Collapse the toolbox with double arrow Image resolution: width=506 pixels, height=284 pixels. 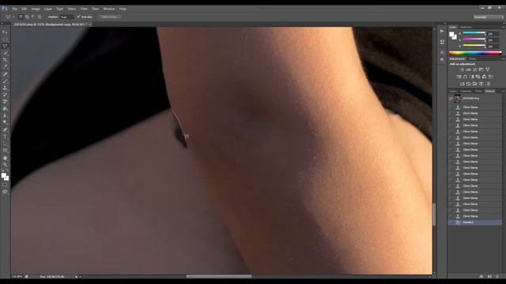2,23
